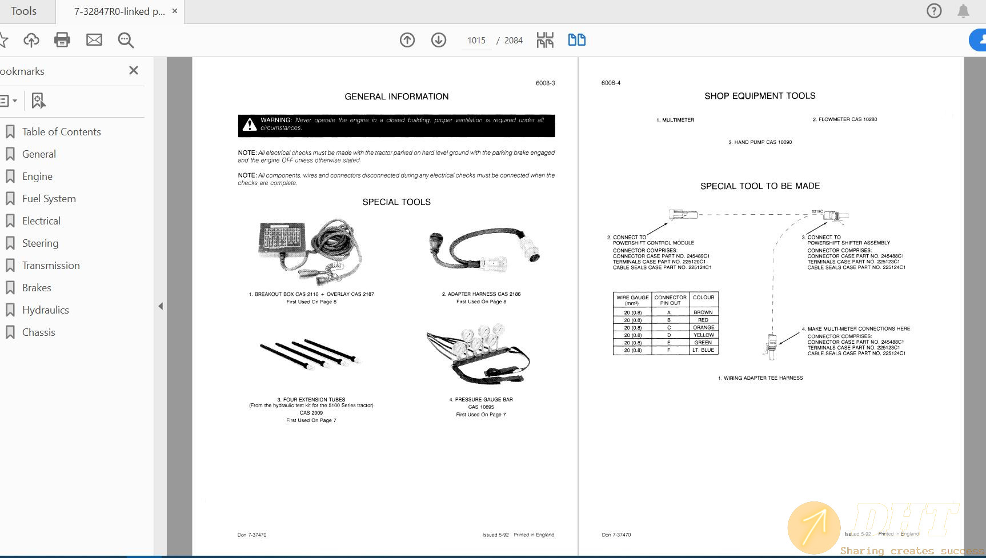Open notifications bell
Viewport: 986px width, 558px height.
pyautogui.click(x=963, y=11)
